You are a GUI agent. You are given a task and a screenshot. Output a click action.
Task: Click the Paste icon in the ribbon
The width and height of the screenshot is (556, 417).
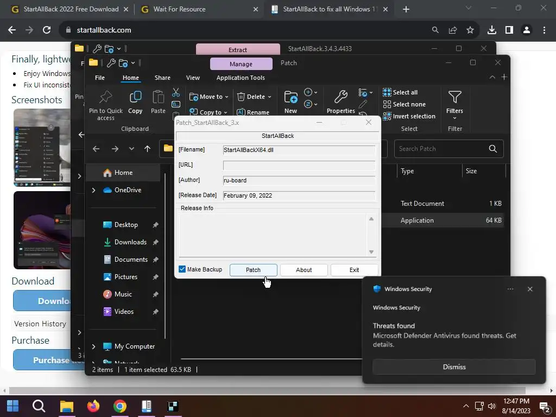click(x=158, y=97)
